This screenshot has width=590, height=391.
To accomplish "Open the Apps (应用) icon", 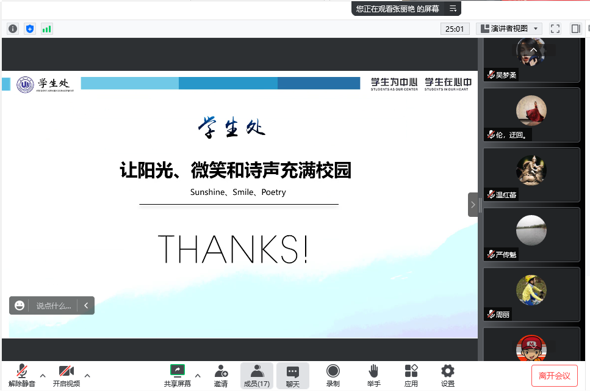I will point(411,376).
